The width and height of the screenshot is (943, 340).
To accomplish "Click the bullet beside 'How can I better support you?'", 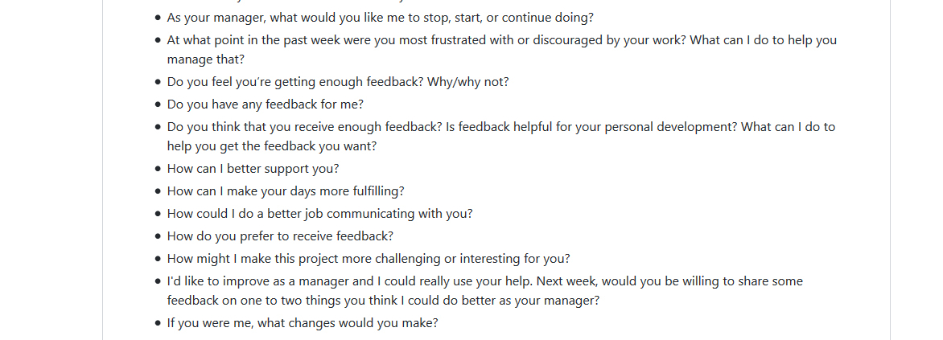I will click(x=158, y=169).
